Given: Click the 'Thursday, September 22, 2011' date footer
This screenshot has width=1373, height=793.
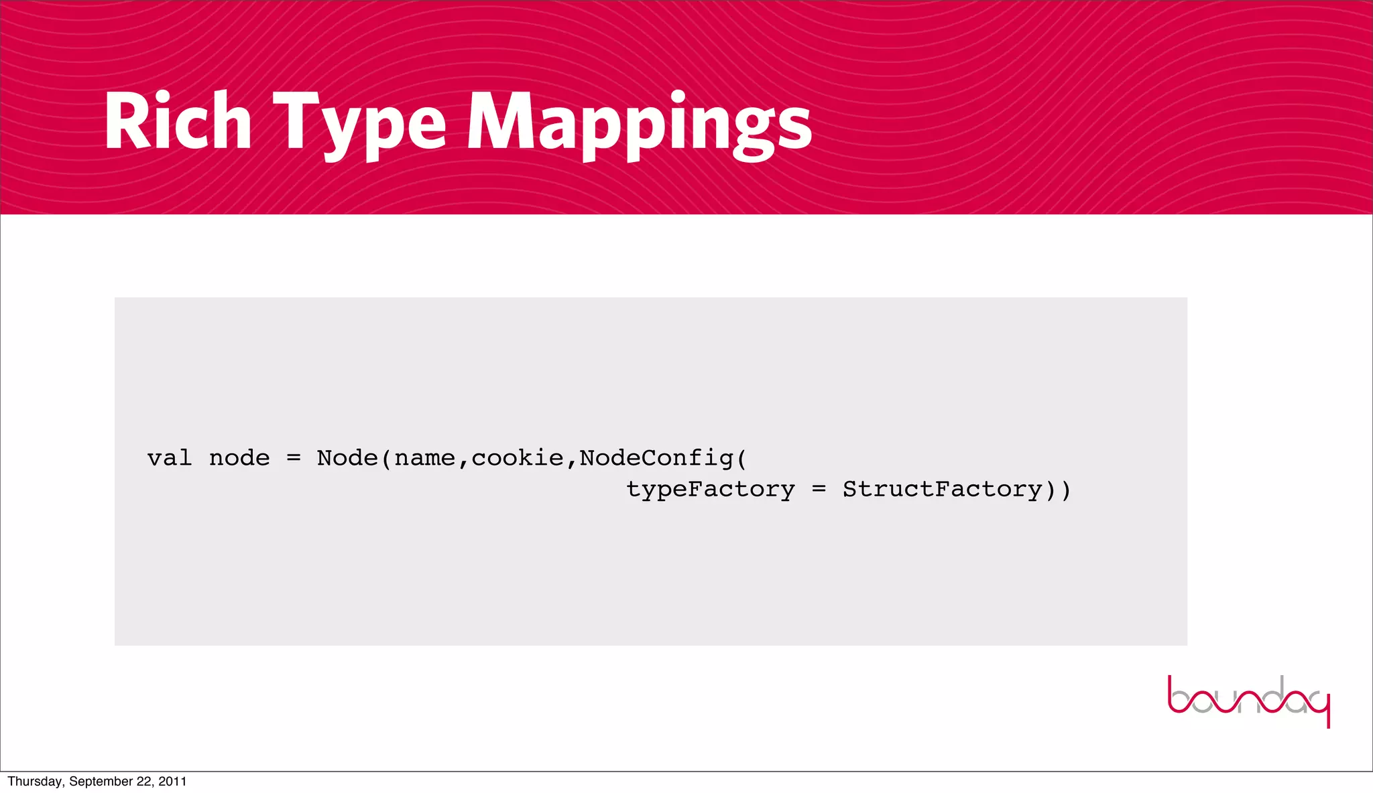Looking at the screenshot, I should [x=97, y=781].
